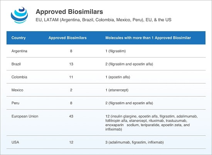Screen dimensions: 212x155
Task: Select the value 13 in Brazil row
Action: pos(71,64)
